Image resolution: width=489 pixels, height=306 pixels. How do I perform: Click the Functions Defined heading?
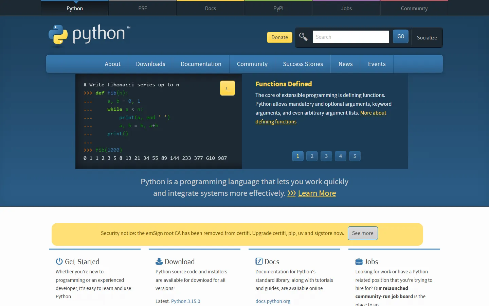(x=284, y=84)
